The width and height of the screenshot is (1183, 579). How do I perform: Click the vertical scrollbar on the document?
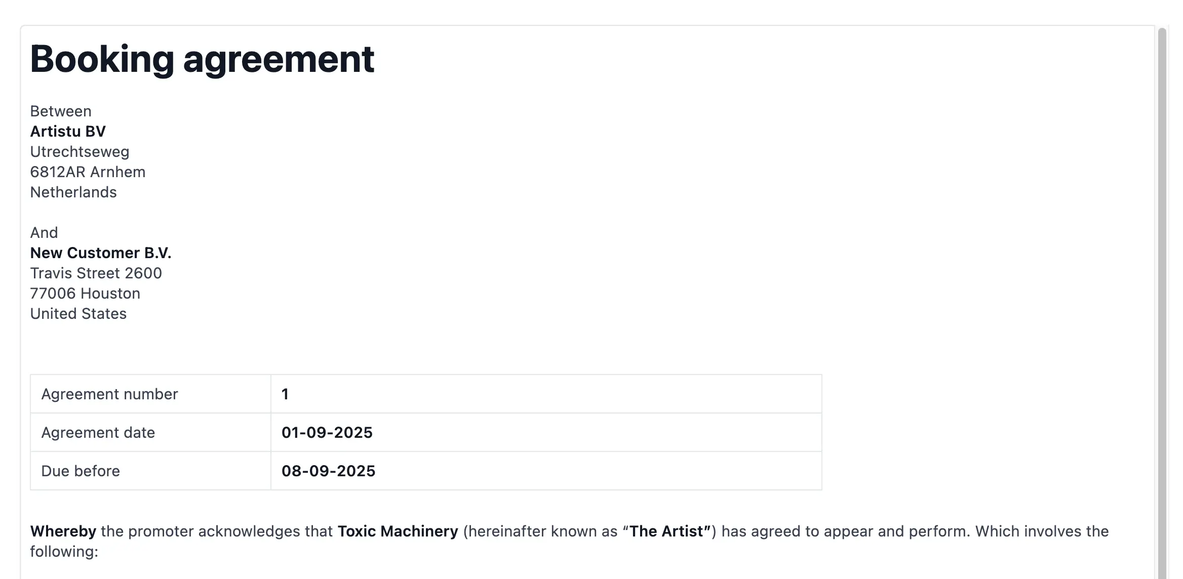tap(1162, 304)
